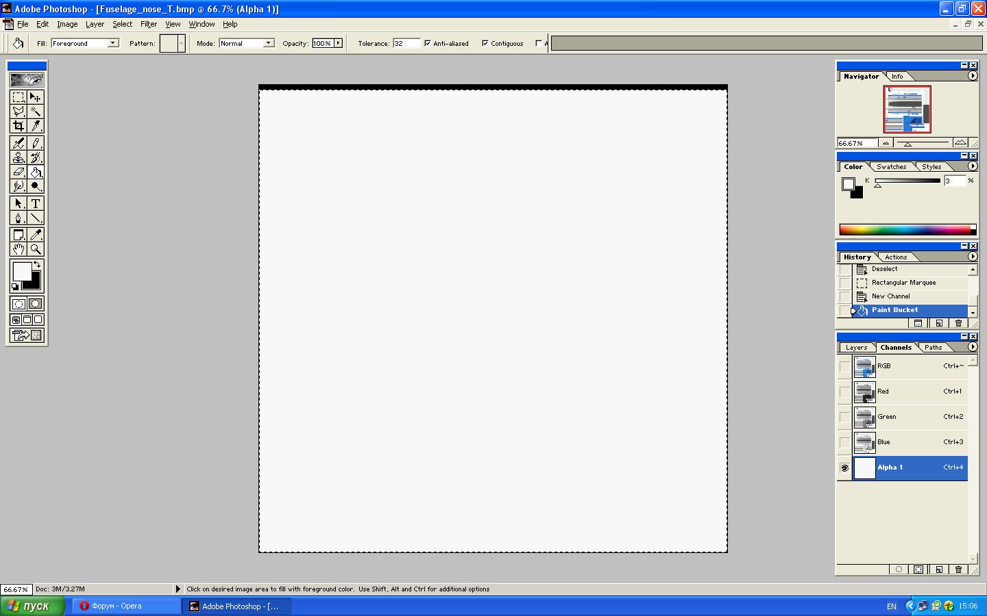This screenshot has width=987, height=616.
Task: Open the Select menu
Action: click(123, 24)
